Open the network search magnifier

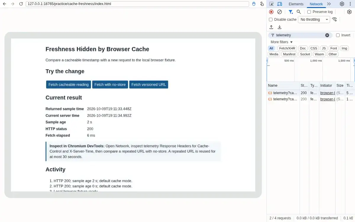[299, 12]
